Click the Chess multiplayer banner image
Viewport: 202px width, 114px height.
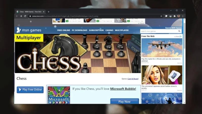78,53
